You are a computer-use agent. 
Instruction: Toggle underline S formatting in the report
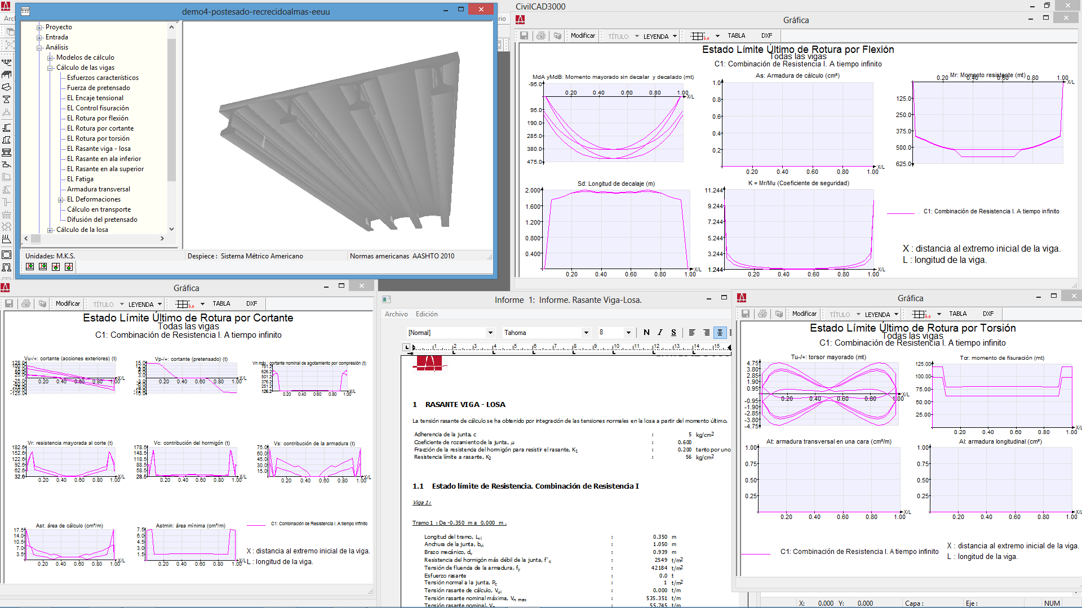[x=673, y=333]
